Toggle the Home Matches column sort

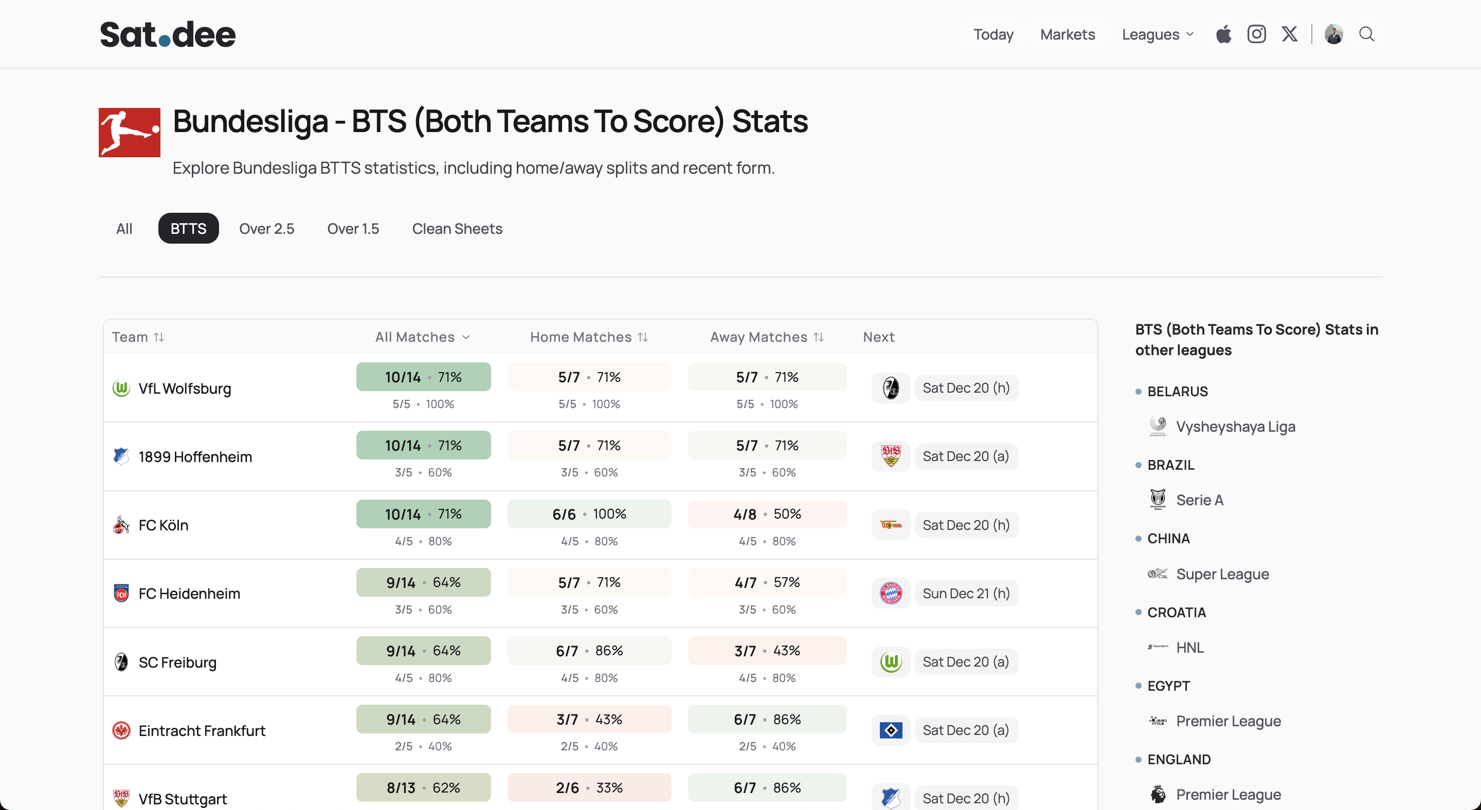click(x=643, y=337)
